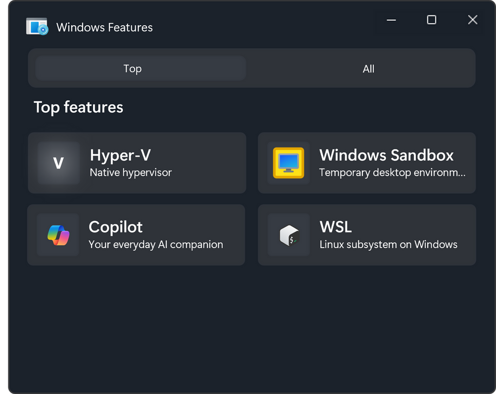496x394 pixels.
Task: Close the Windows Features window
Action: [x=473, y=20]
